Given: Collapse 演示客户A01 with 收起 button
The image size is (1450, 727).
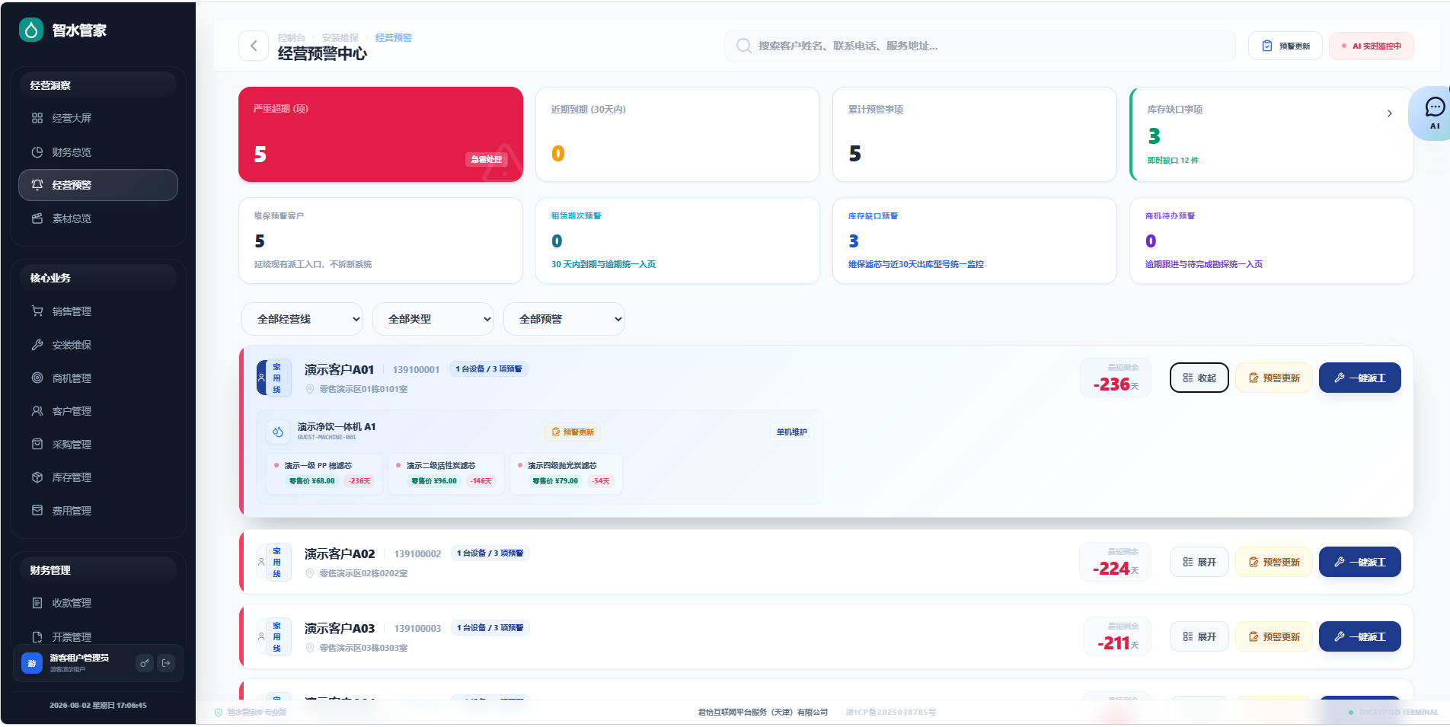Looking at the screenshot, I should (x=1199, y=378).
